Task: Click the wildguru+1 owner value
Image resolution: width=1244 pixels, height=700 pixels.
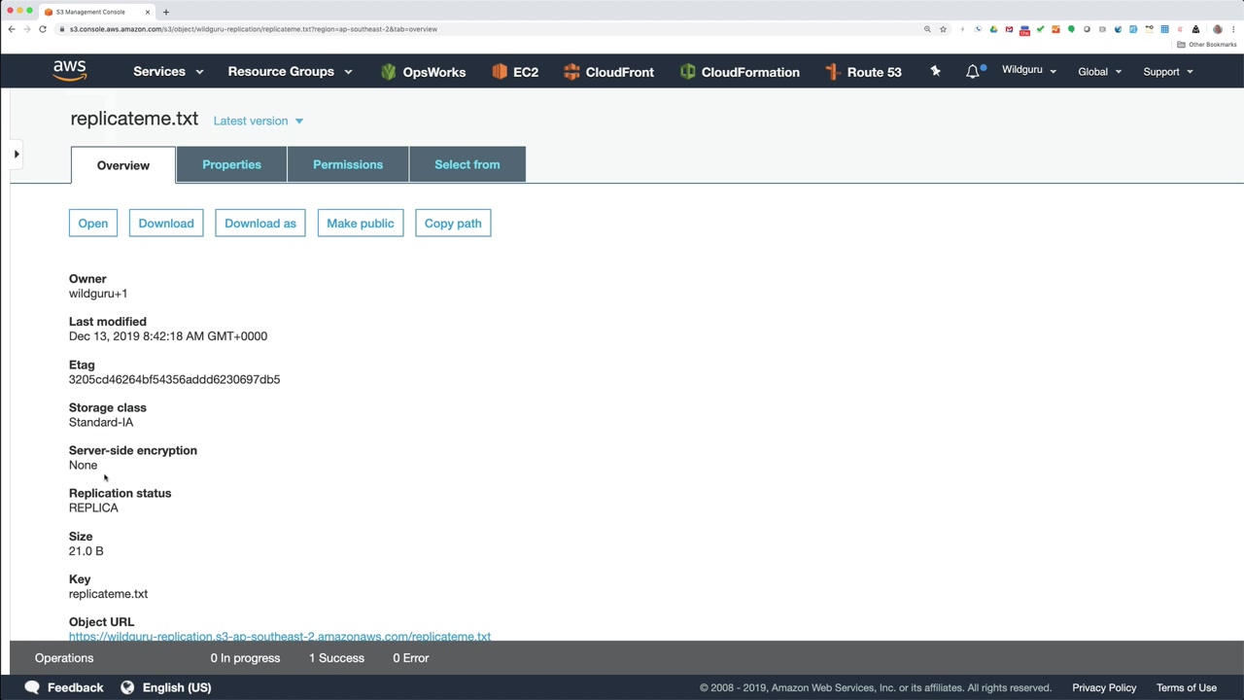Action: point(98,294)
